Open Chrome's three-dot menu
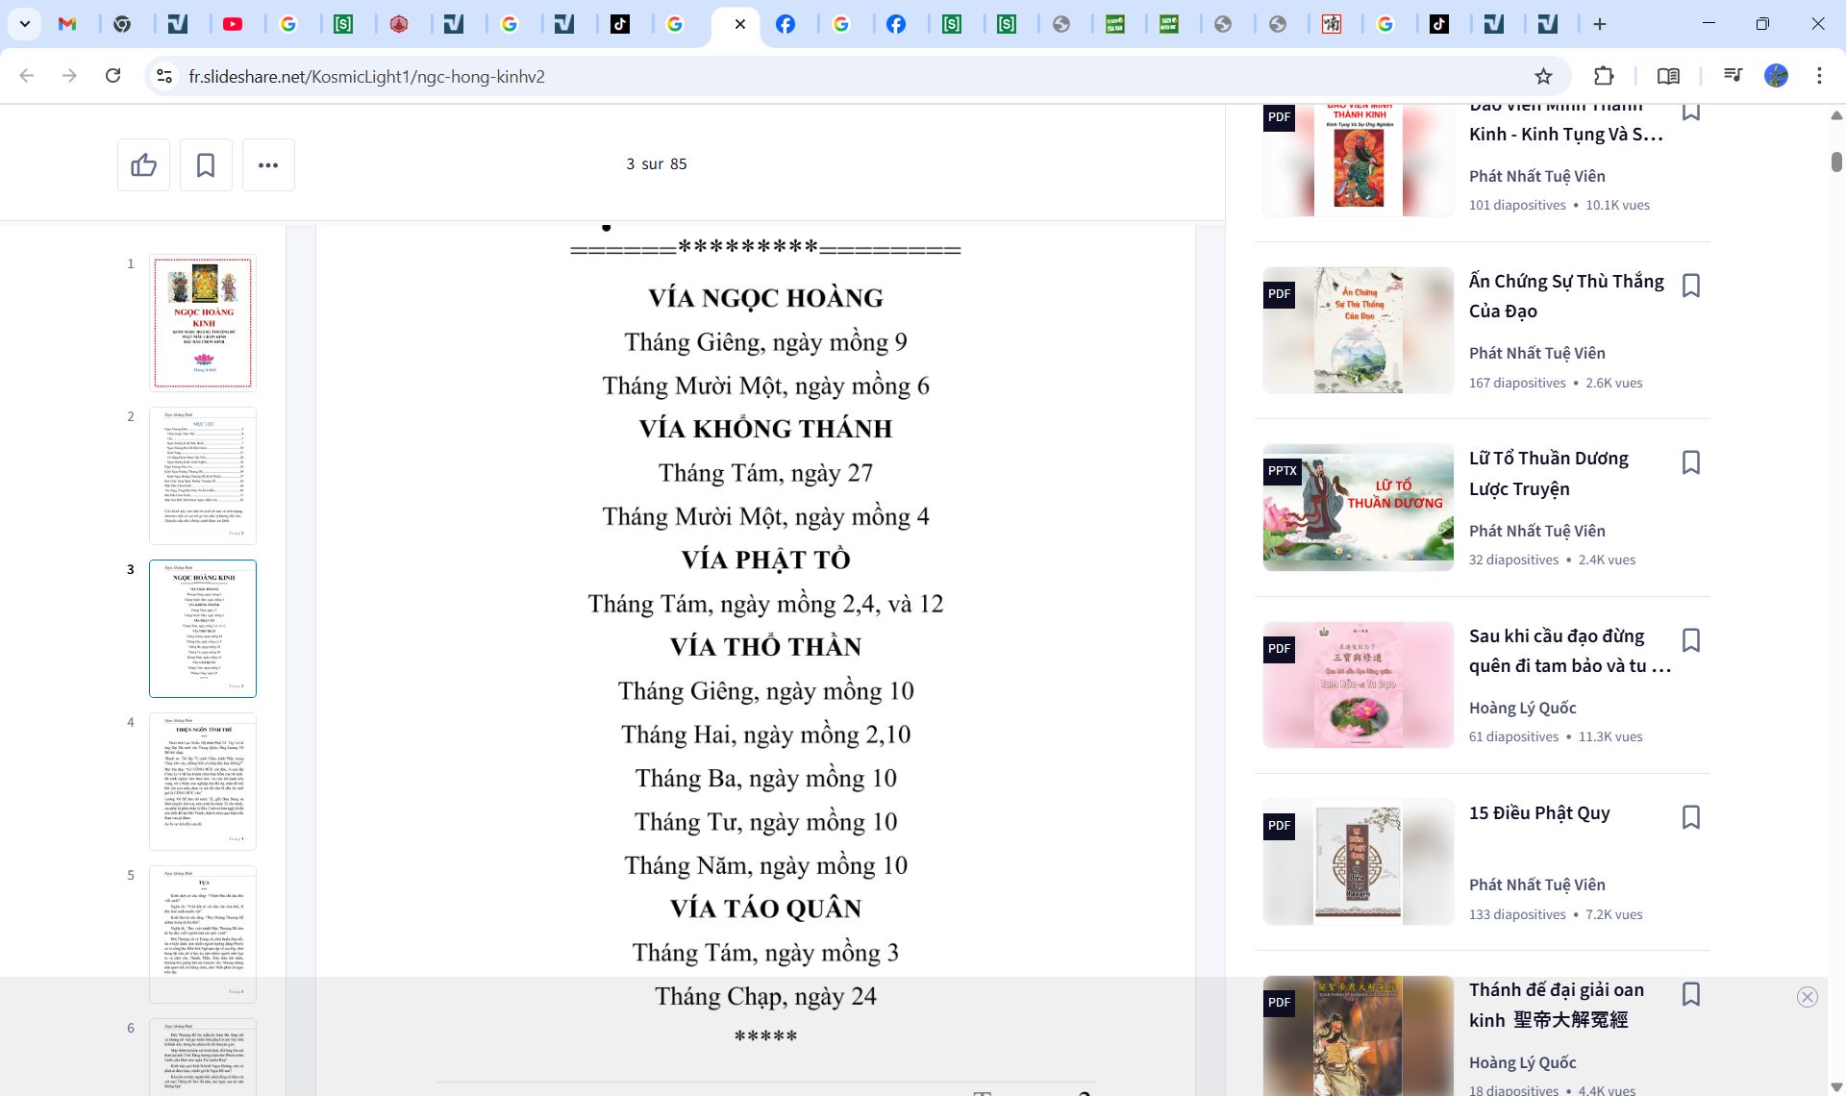 pyautogui.click(x=1819, y=76)
